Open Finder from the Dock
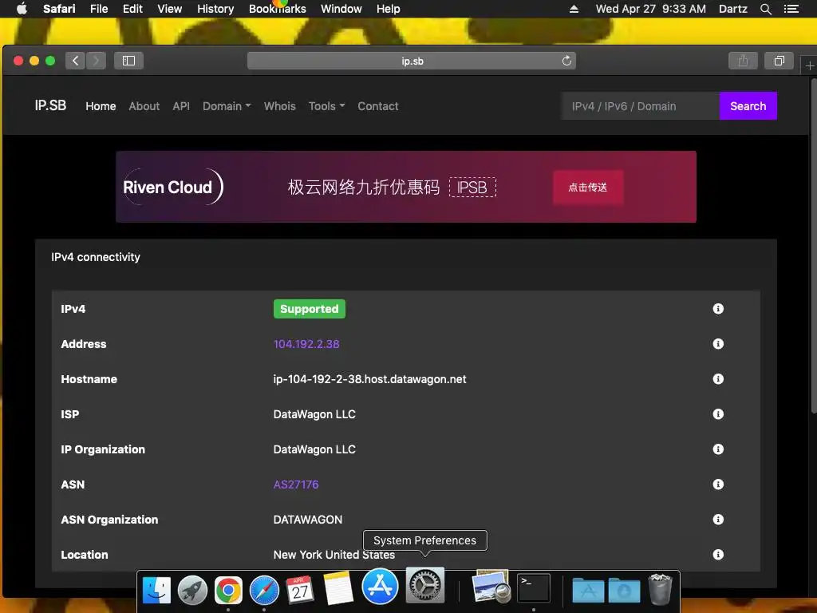The width and height of the screenshot is (817, 613). click(x=157, y=590)
